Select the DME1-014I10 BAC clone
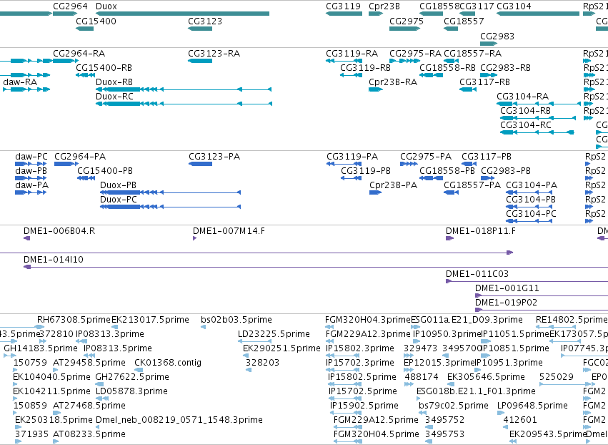Screen dimensions: 608x445 pyautogui.click(x=316, y=267)
